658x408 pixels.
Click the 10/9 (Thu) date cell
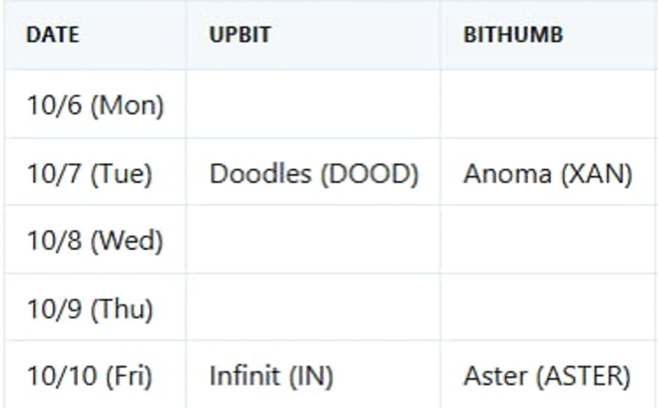90,309
